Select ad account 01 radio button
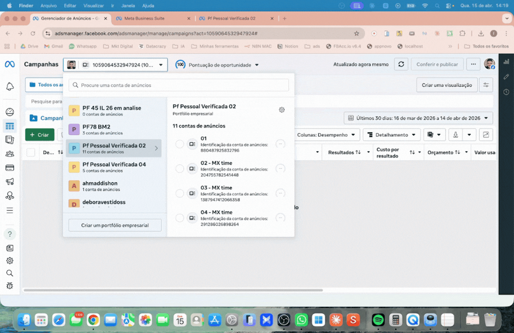 tap(179, 144)
